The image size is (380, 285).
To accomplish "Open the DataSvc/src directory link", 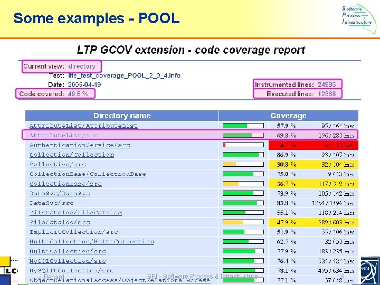I will tap(51, 203).
